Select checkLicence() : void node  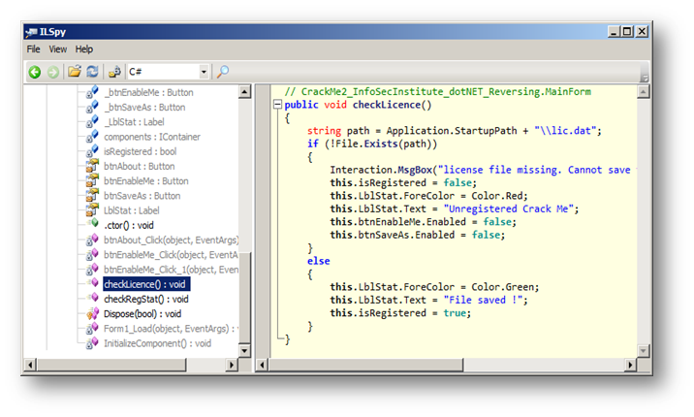(146, 284)
